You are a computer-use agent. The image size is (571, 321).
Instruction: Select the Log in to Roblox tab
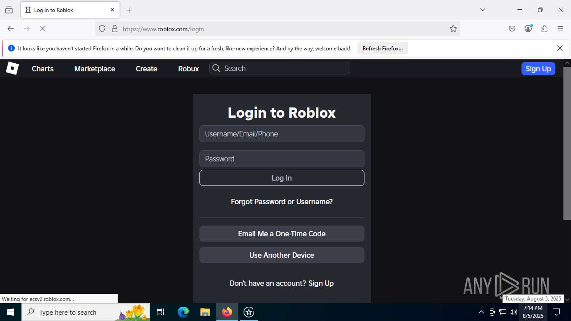70,10
